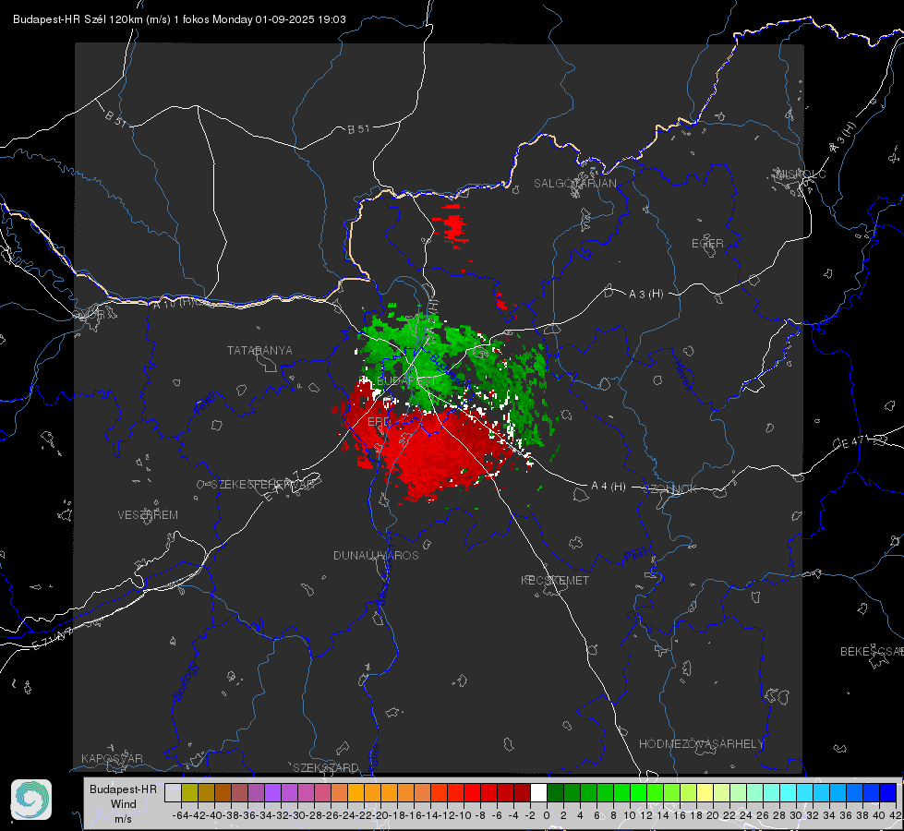Click the SZEKESFEHERVAR city label
The height and width of the screenshot is (831, 904).
tap(262, 485)
